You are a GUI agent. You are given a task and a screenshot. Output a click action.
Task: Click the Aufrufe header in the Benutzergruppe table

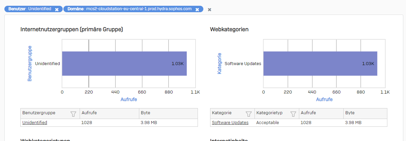pyautogui.click(x=89, y=113)
